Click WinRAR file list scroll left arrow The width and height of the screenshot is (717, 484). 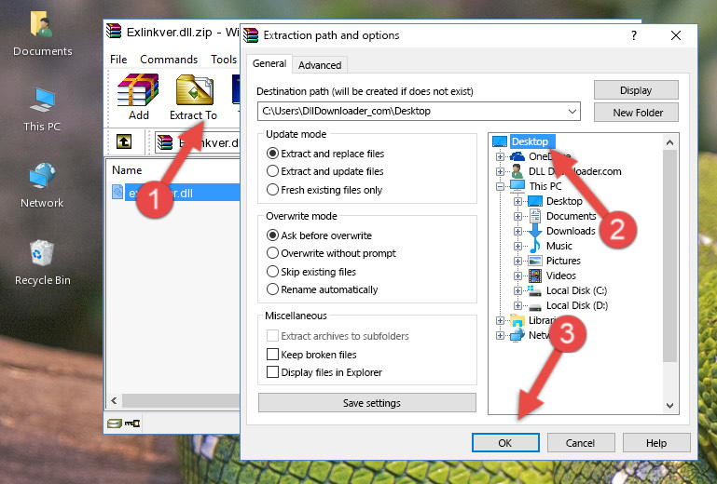coord(114,401)
